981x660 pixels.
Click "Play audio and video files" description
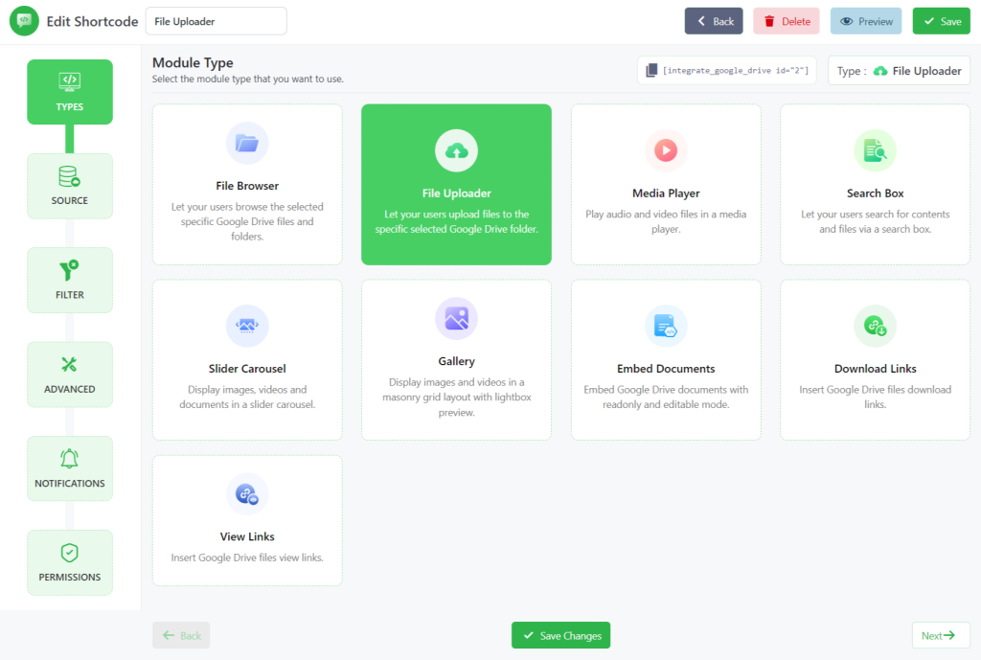(x=666, y=221)
